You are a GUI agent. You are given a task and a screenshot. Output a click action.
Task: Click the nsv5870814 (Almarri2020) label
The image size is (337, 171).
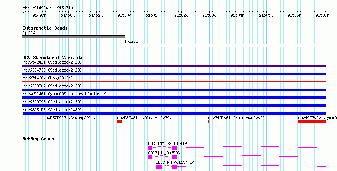tap(144, 118)
